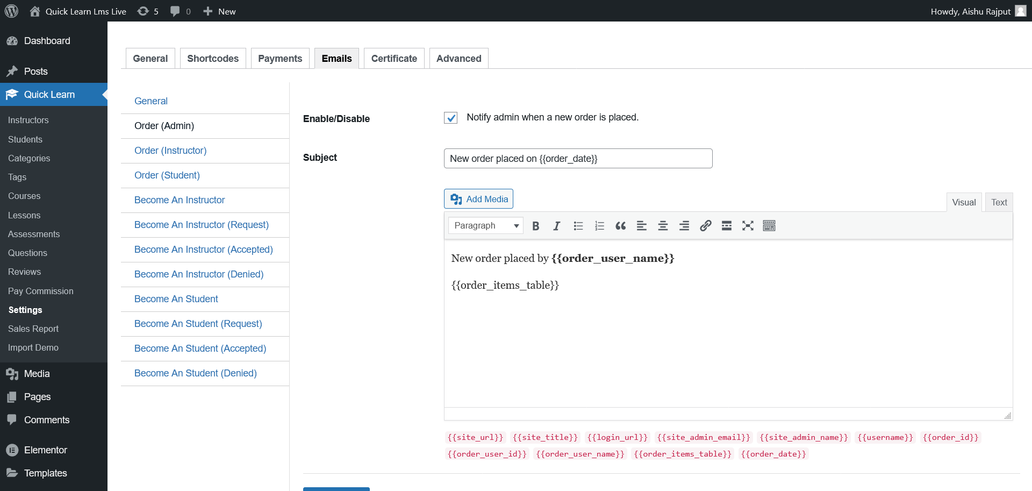The height and width of the screenshot is (491, 1032).
Task: Go to Students submenu item
Action: point(25,139)
